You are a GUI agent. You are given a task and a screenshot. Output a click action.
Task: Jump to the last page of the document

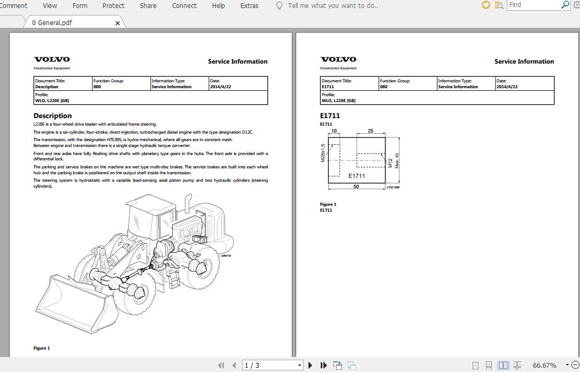323,365
